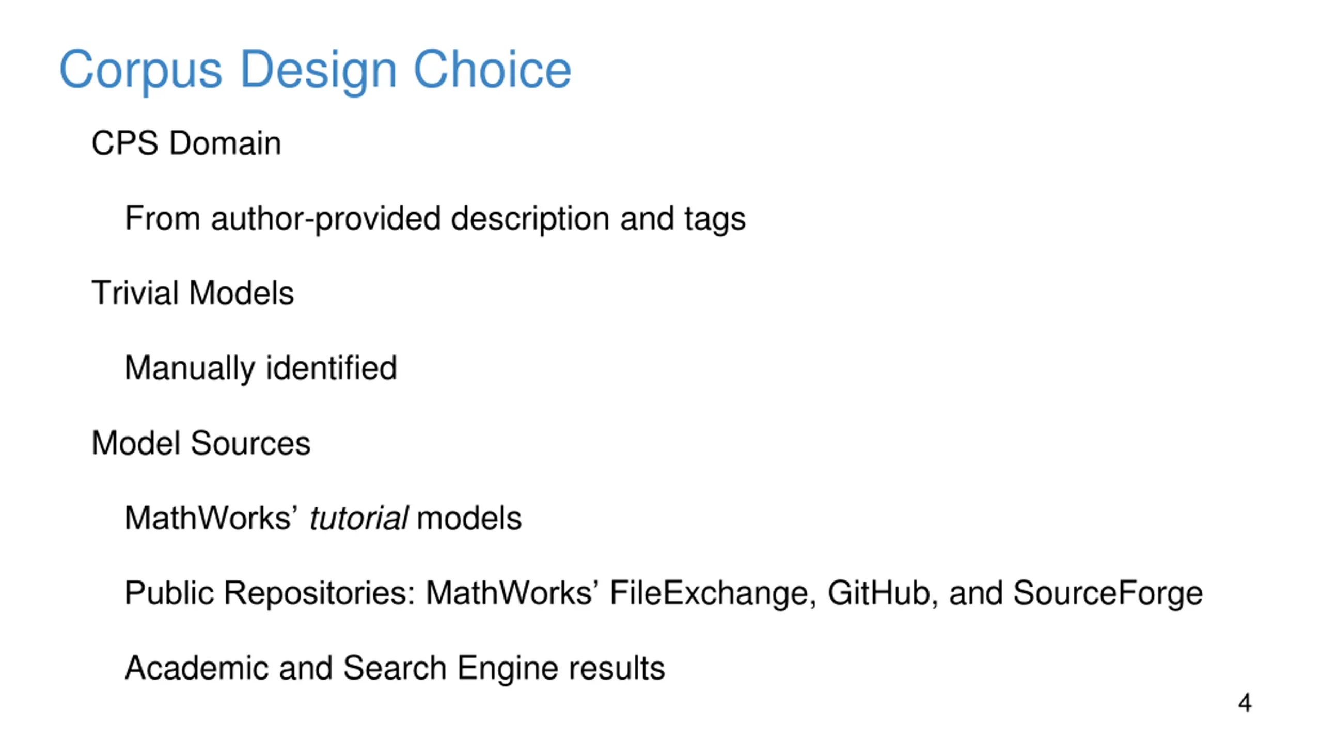
Task: Click MathWorks' in the tutorial models line
Action: (x=211, y=518)
